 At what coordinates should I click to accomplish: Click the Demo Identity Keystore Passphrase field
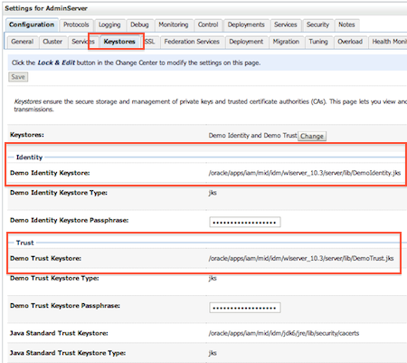tap(245, 222)
